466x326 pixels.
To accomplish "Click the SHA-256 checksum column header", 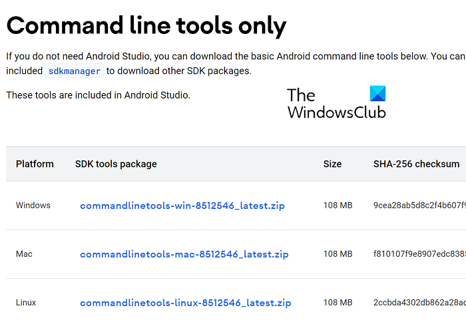I will (x=416, y=164).
